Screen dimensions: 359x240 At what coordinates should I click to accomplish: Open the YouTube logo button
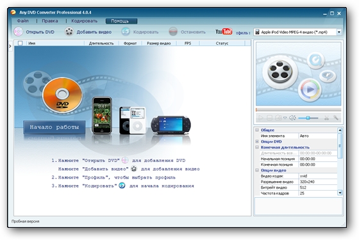[224, 31]
